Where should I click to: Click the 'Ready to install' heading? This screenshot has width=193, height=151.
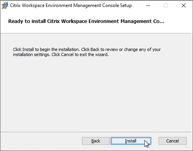[x=86, y=21]
